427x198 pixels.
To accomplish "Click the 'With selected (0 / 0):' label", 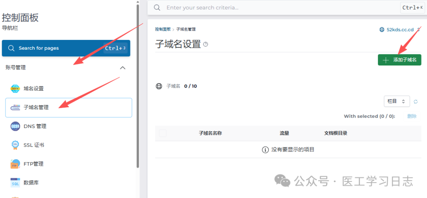I will [x=370, y=116].
